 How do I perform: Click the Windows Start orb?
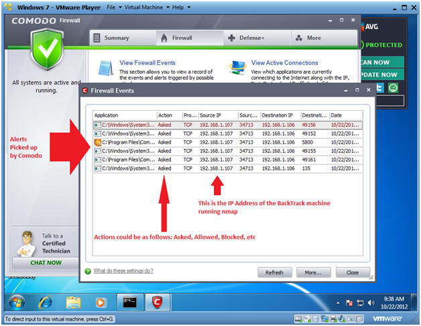point(17,303)
